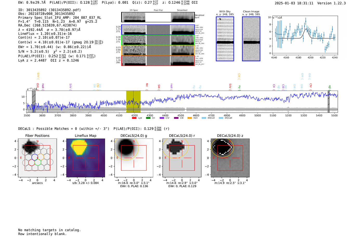
Task: Click the Clean Image cutout
Action: click(x=251, y=39)
